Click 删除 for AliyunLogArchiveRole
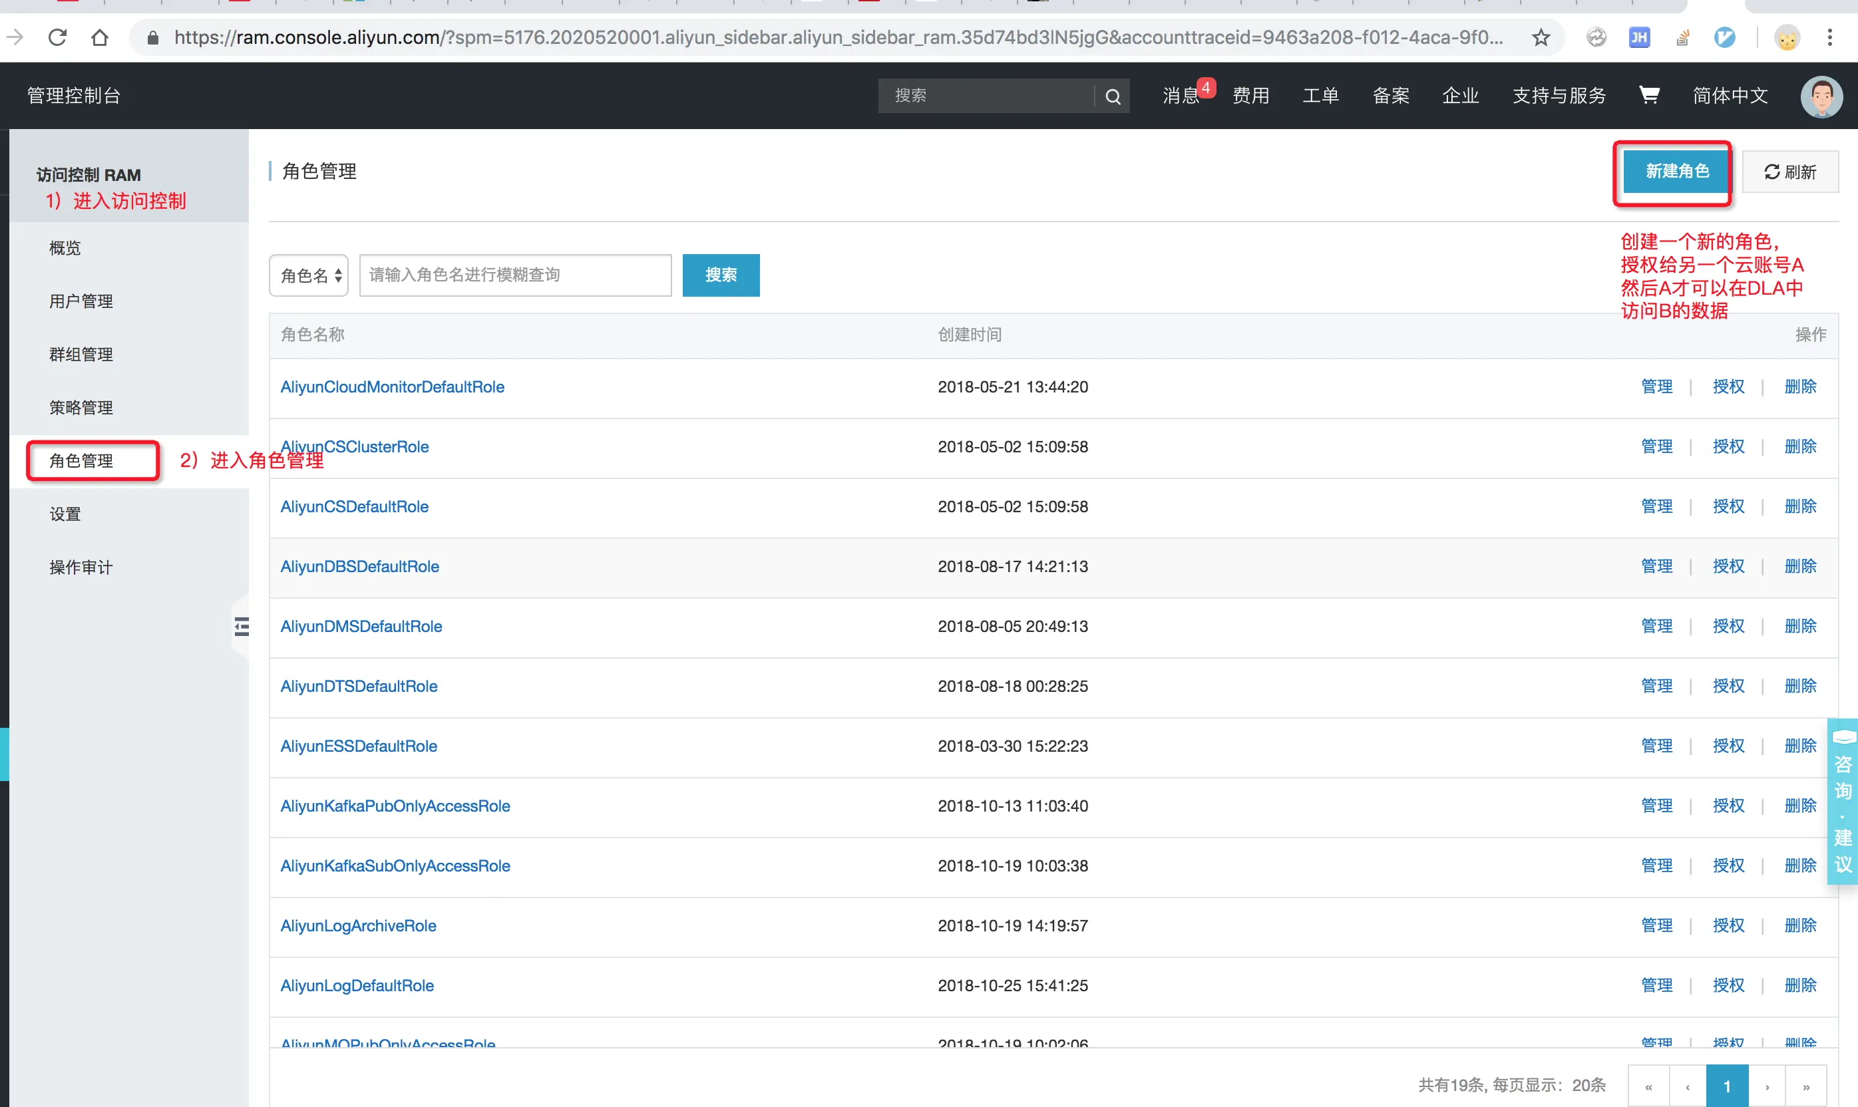Screen dimensions: 1858x1107 (1800, 925)
